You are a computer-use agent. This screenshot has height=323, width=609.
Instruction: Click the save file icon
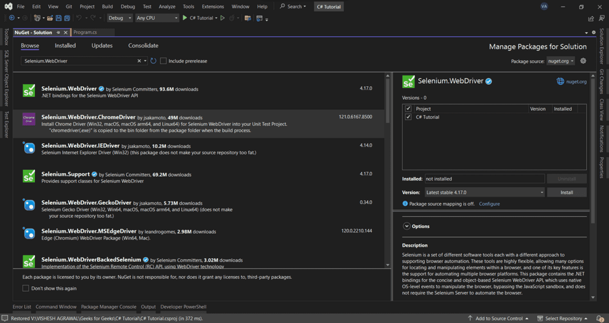(59, 18)
